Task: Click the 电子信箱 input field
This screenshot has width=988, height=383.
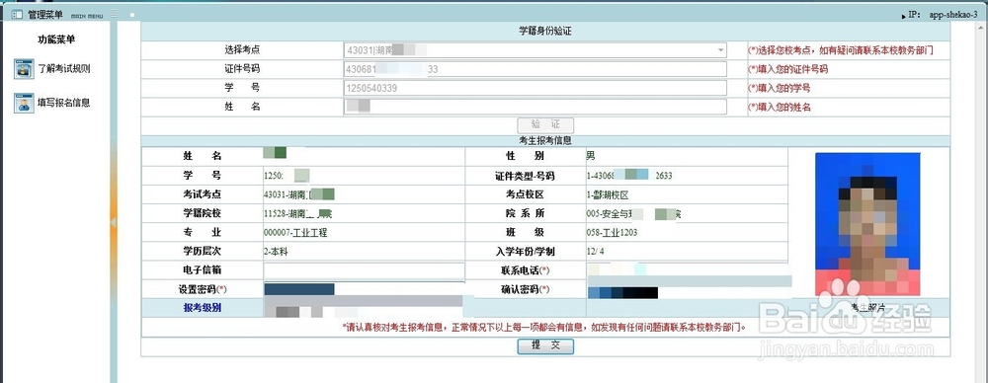Action: click(x=365, y=270)
